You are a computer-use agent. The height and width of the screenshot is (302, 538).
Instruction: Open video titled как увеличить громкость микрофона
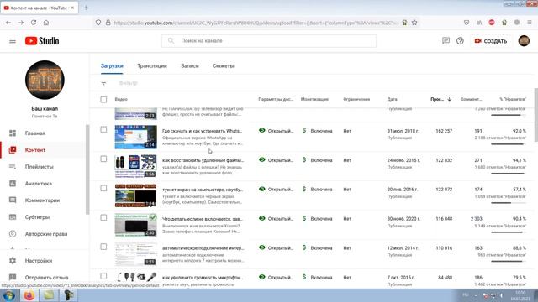(x=203, y=278)
